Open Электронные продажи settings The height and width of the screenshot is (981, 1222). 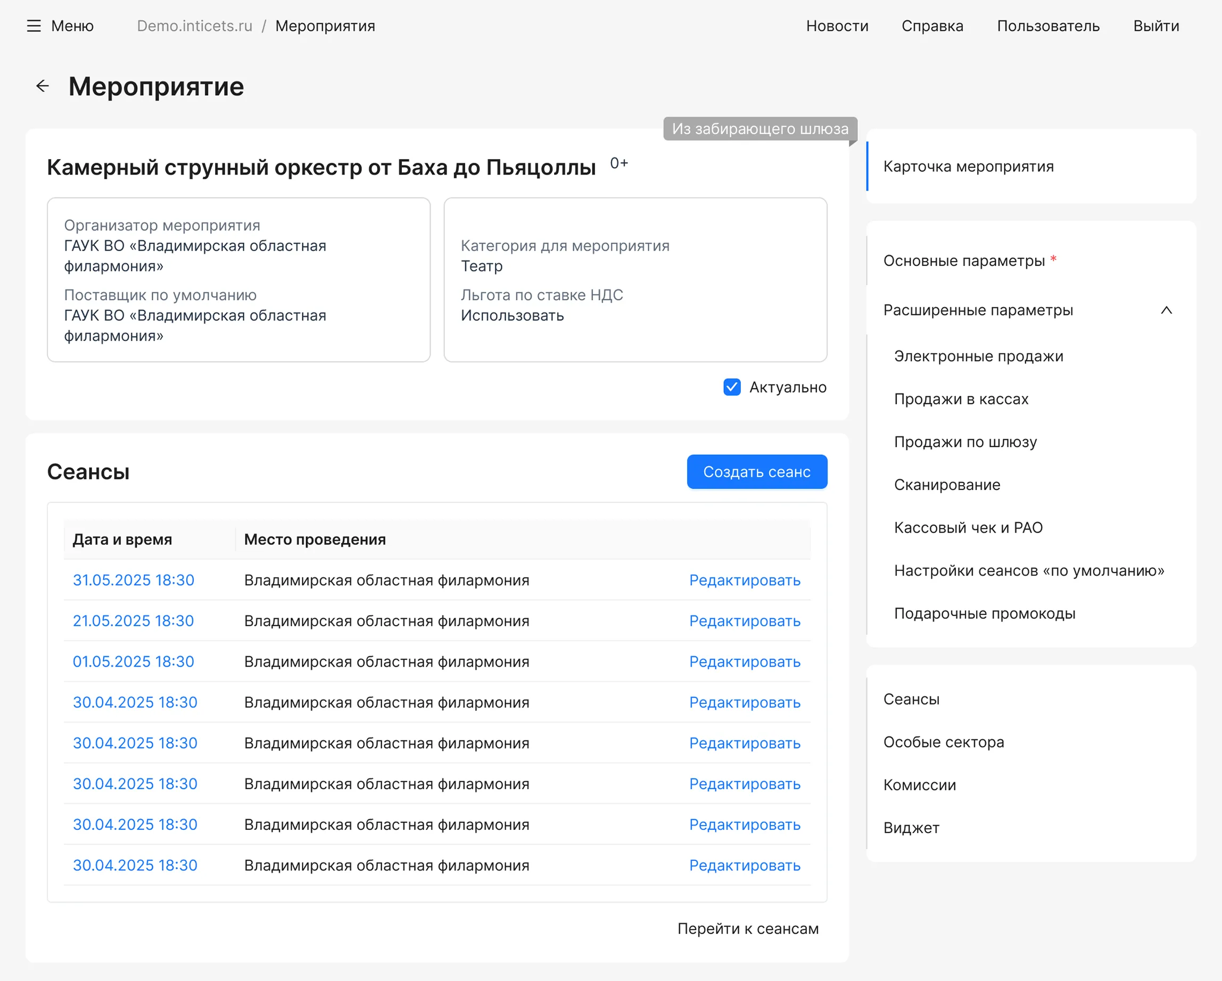click(x=979, y=356)
